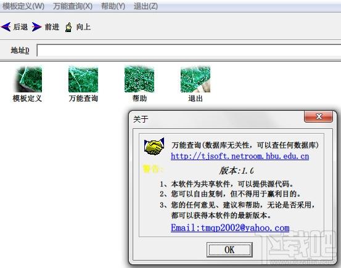Click the handshake icon in About dialog
The height and width of the screenshot is (268, 341).
pos(154,146)
